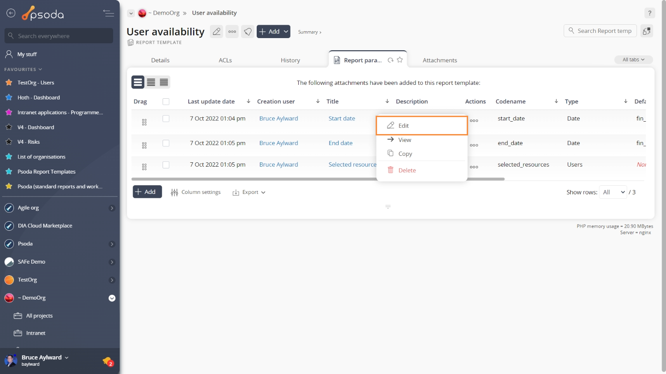Click the notifications badge icon
Screen dimensions: 666x374
[x=108, y=361]
